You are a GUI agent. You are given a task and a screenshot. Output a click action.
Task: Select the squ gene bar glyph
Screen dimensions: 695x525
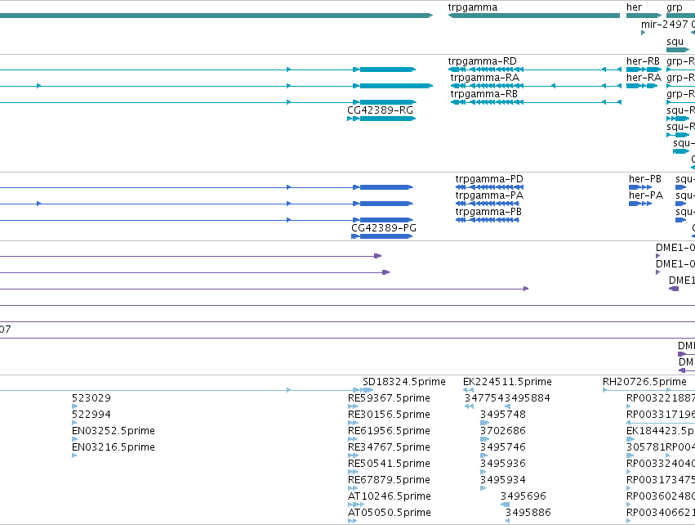coord(678,50)
